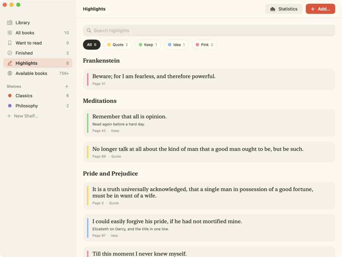The image size is (342, 257).
Task: Click the note 'Read again before a hard day.'
Action: click(x=119, y=124)
